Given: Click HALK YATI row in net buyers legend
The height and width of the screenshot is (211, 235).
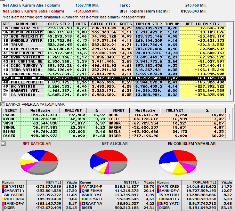Looking at the screenshot, I should pyautogui.click(x=117, y=199).
